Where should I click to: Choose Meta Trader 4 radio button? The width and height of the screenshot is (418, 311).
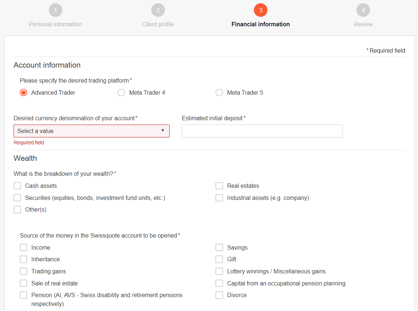coord(121,93)
